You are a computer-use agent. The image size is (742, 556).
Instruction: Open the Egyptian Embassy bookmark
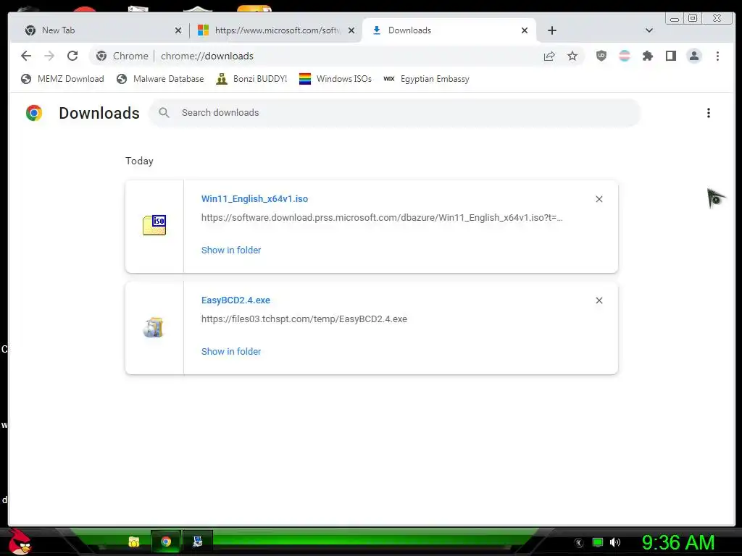point(426,79)
